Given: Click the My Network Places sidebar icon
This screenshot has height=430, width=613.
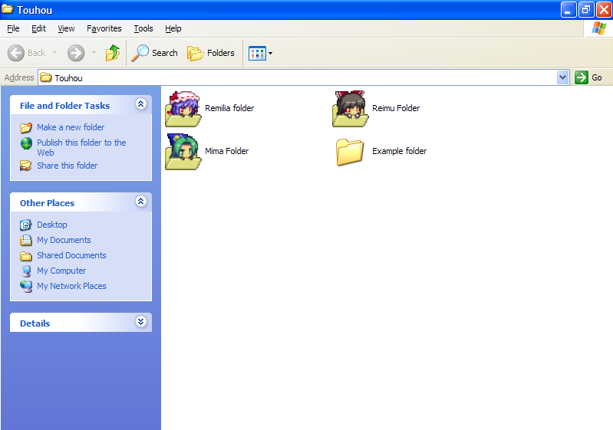Looking at the screenshot, I should [x=26, y=286].
